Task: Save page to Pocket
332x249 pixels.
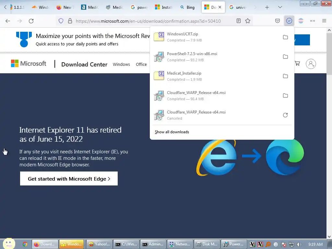Action: pyautogui.click(x=278, y=21)
